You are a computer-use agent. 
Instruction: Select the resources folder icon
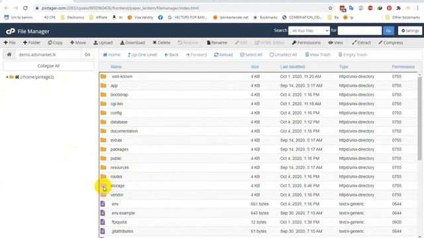tap(103, 167)
